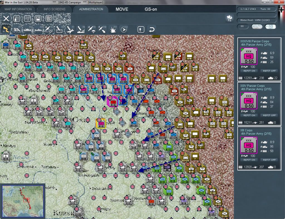Screen dimensions: 285x219
Task: Click the MOVE mode label
Action: pos(122,9)
